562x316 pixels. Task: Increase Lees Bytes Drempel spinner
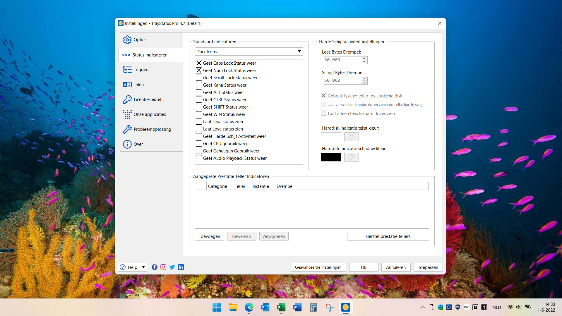(x=364, y=58)
